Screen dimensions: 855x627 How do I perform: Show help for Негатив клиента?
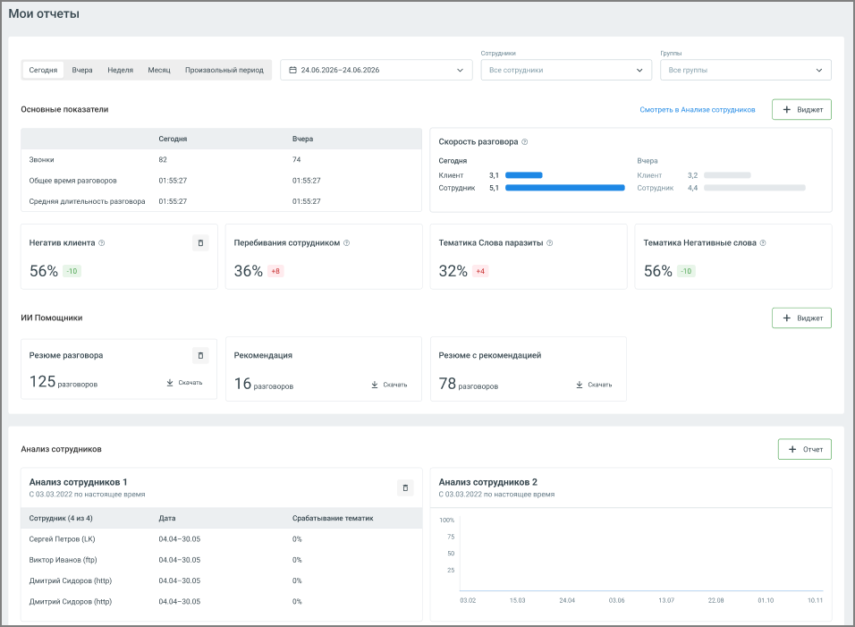pos(101,243)
